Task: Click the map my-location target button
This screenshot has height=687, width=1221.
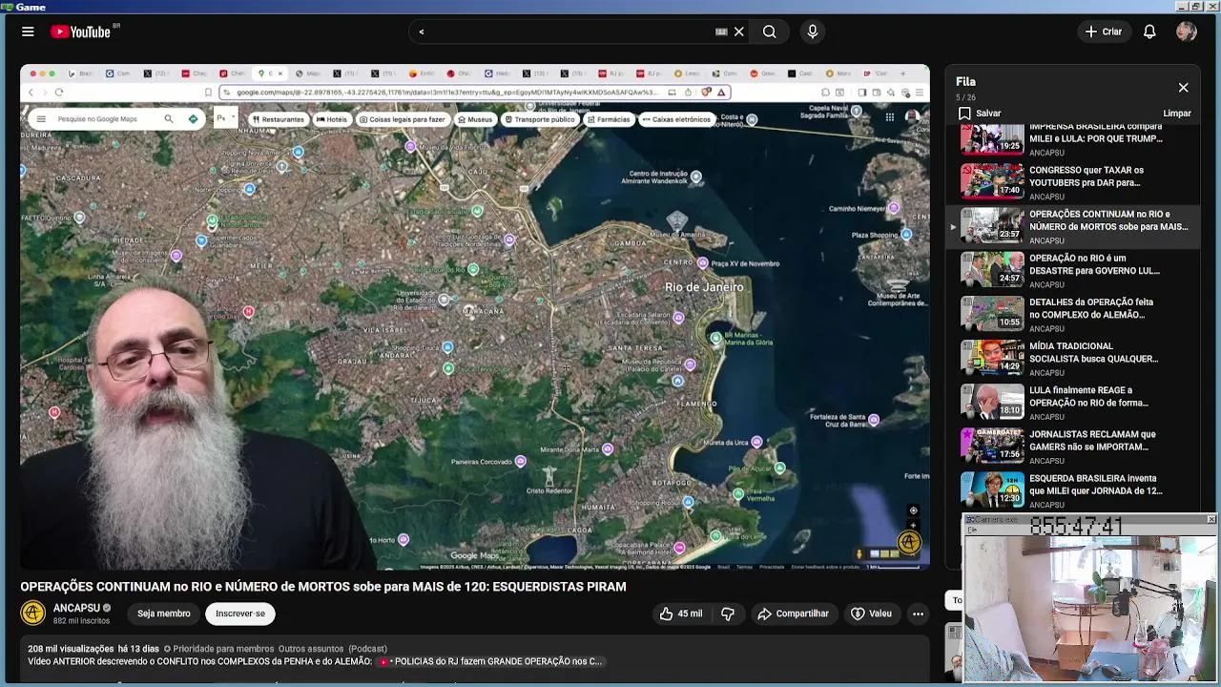Action: tap(913, 510)
